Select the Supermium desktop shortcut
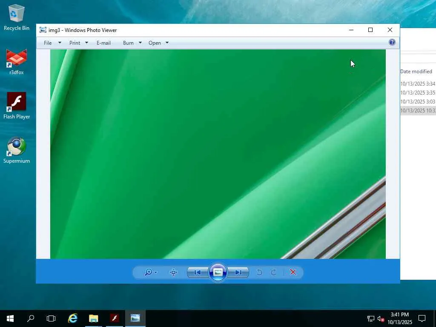Screen dimensions: 436x327 tap(17, 150)
